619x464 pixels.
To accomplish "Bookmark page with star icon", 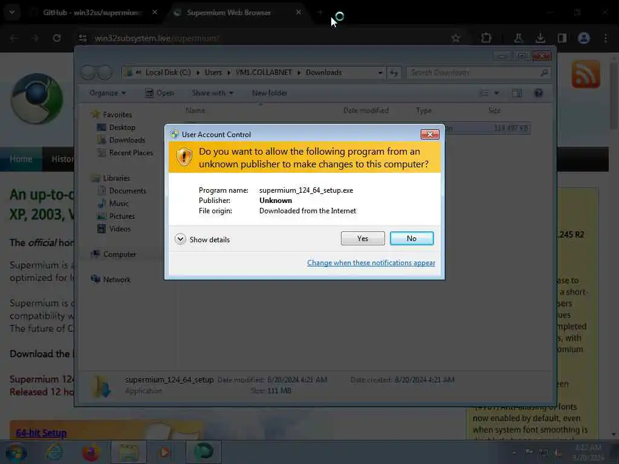I will [456, 38].
